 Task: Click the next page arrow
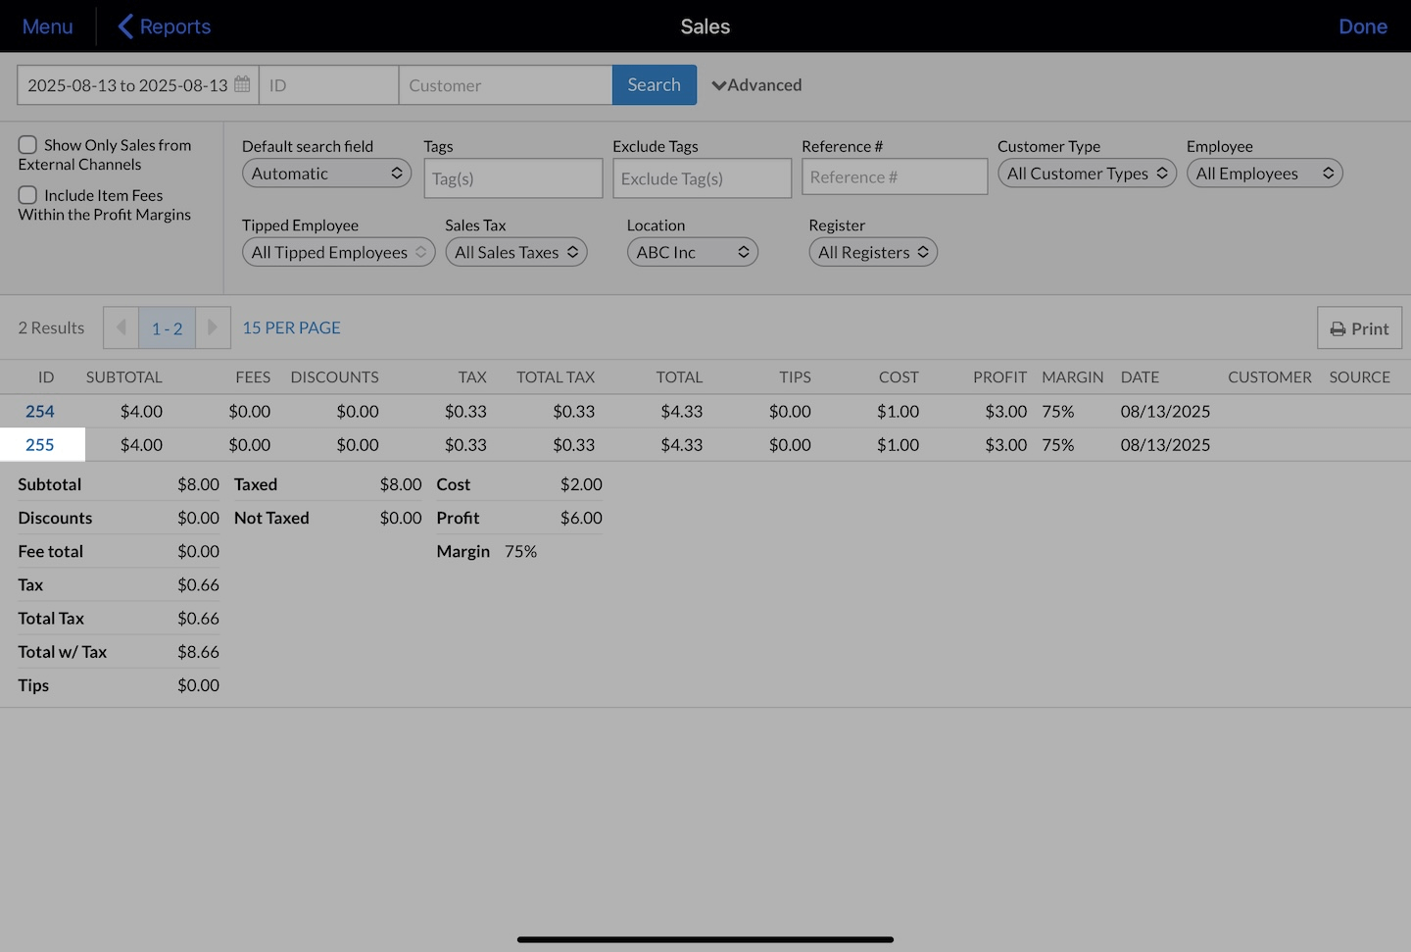point(213,327)
